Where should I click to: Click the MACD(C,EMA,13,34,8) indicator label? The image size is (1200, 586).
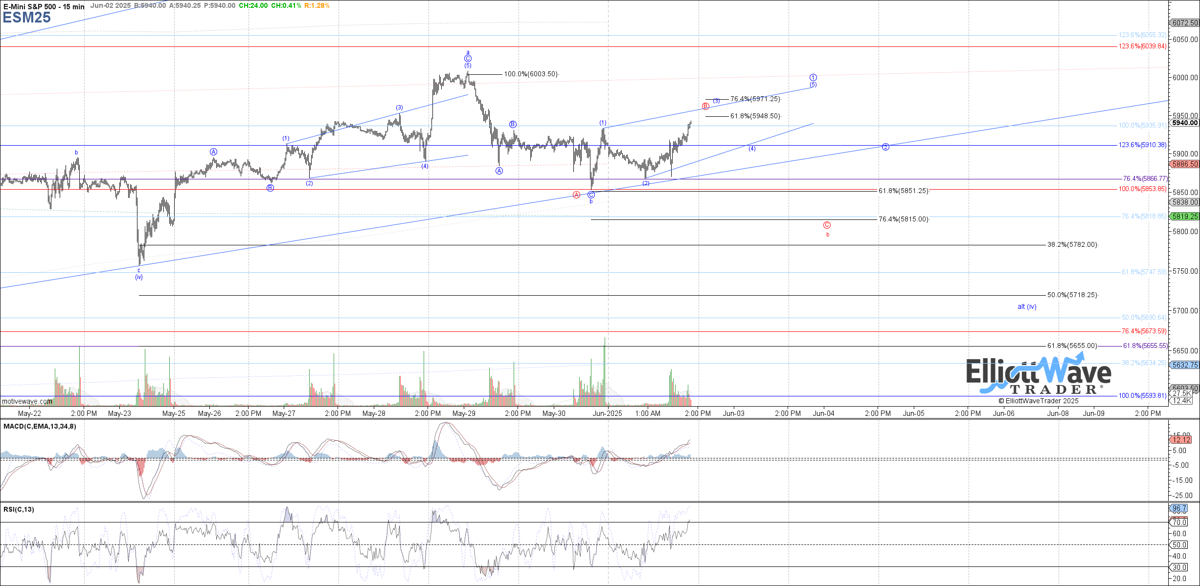[40, 427]
